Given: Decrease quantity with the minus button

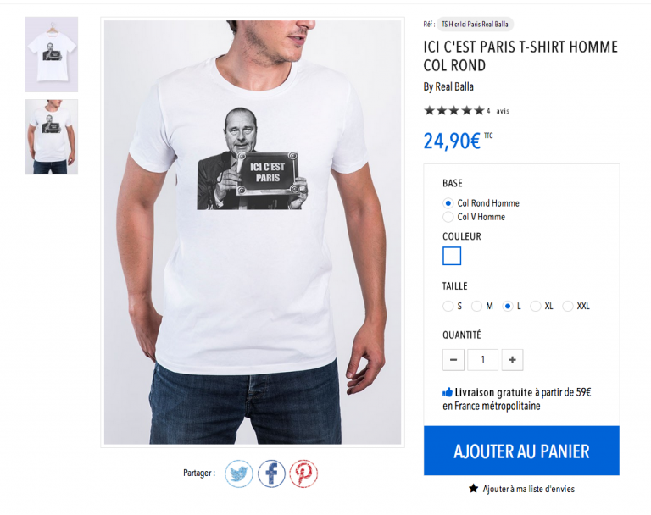Looking at the screenshot, I should [x=453, y=359].
